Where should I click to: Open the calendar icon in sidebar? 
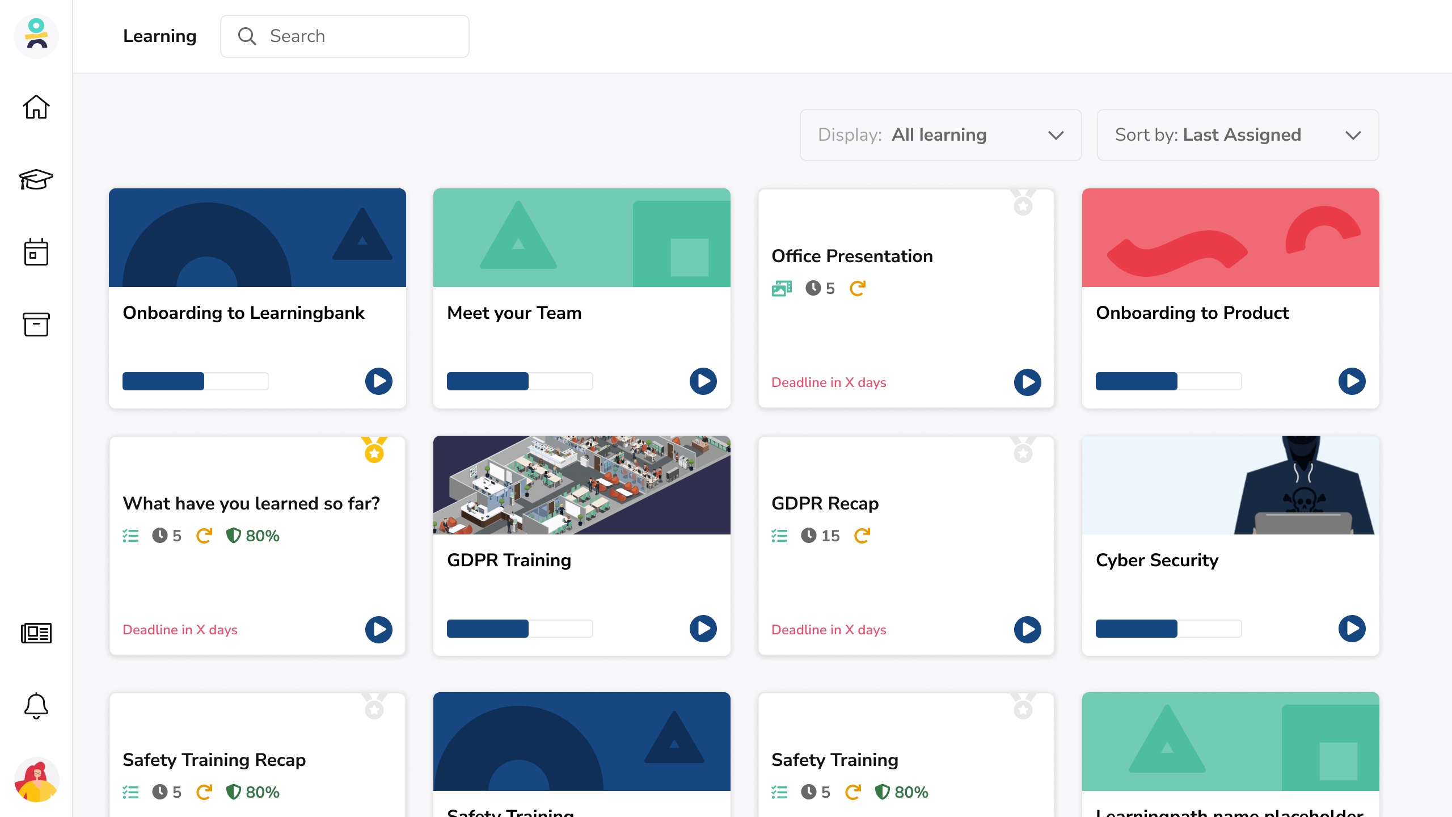pos(36,252)
